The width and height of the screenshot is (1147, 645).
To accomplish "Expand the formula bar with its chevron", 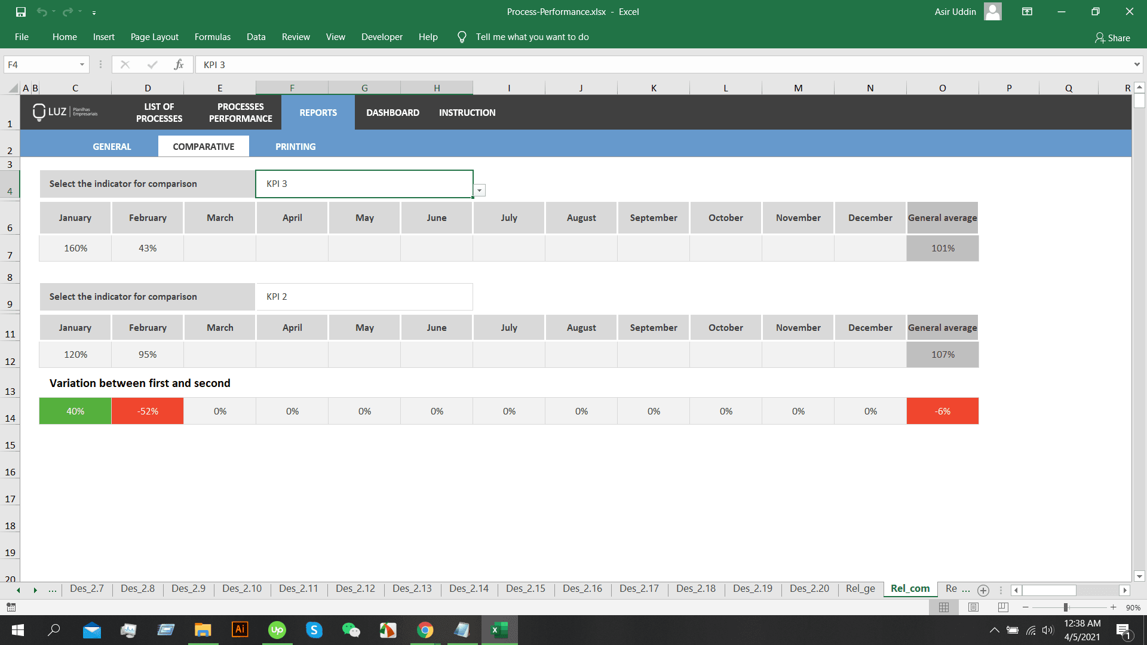I will [x=1137, y=64].
